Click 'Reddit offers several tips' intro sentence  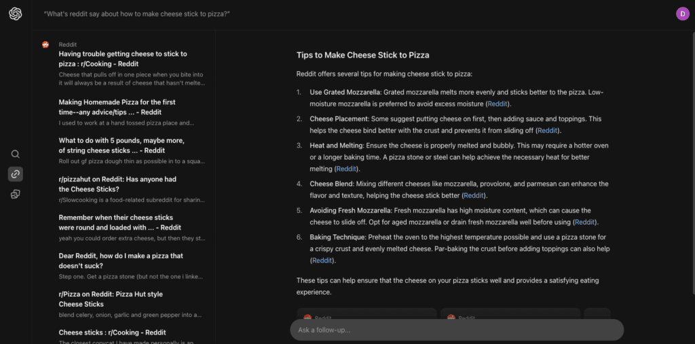(384, 74)
